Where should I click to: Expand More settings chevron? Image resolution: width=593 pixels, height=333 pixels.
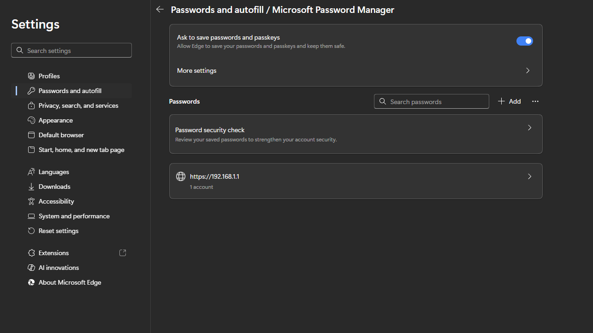[x=528, y=70]
